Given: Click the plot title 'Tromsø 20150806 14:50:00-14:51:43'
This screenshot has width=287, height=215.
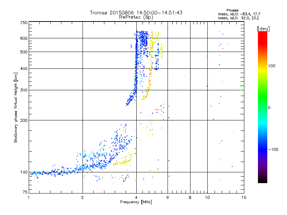Looking at the screenshot, I should coord(136,13).
